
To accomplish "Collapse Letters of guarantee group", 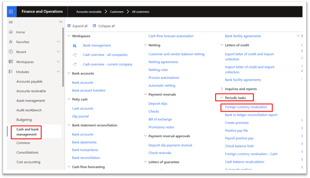I will pos(145,162).
